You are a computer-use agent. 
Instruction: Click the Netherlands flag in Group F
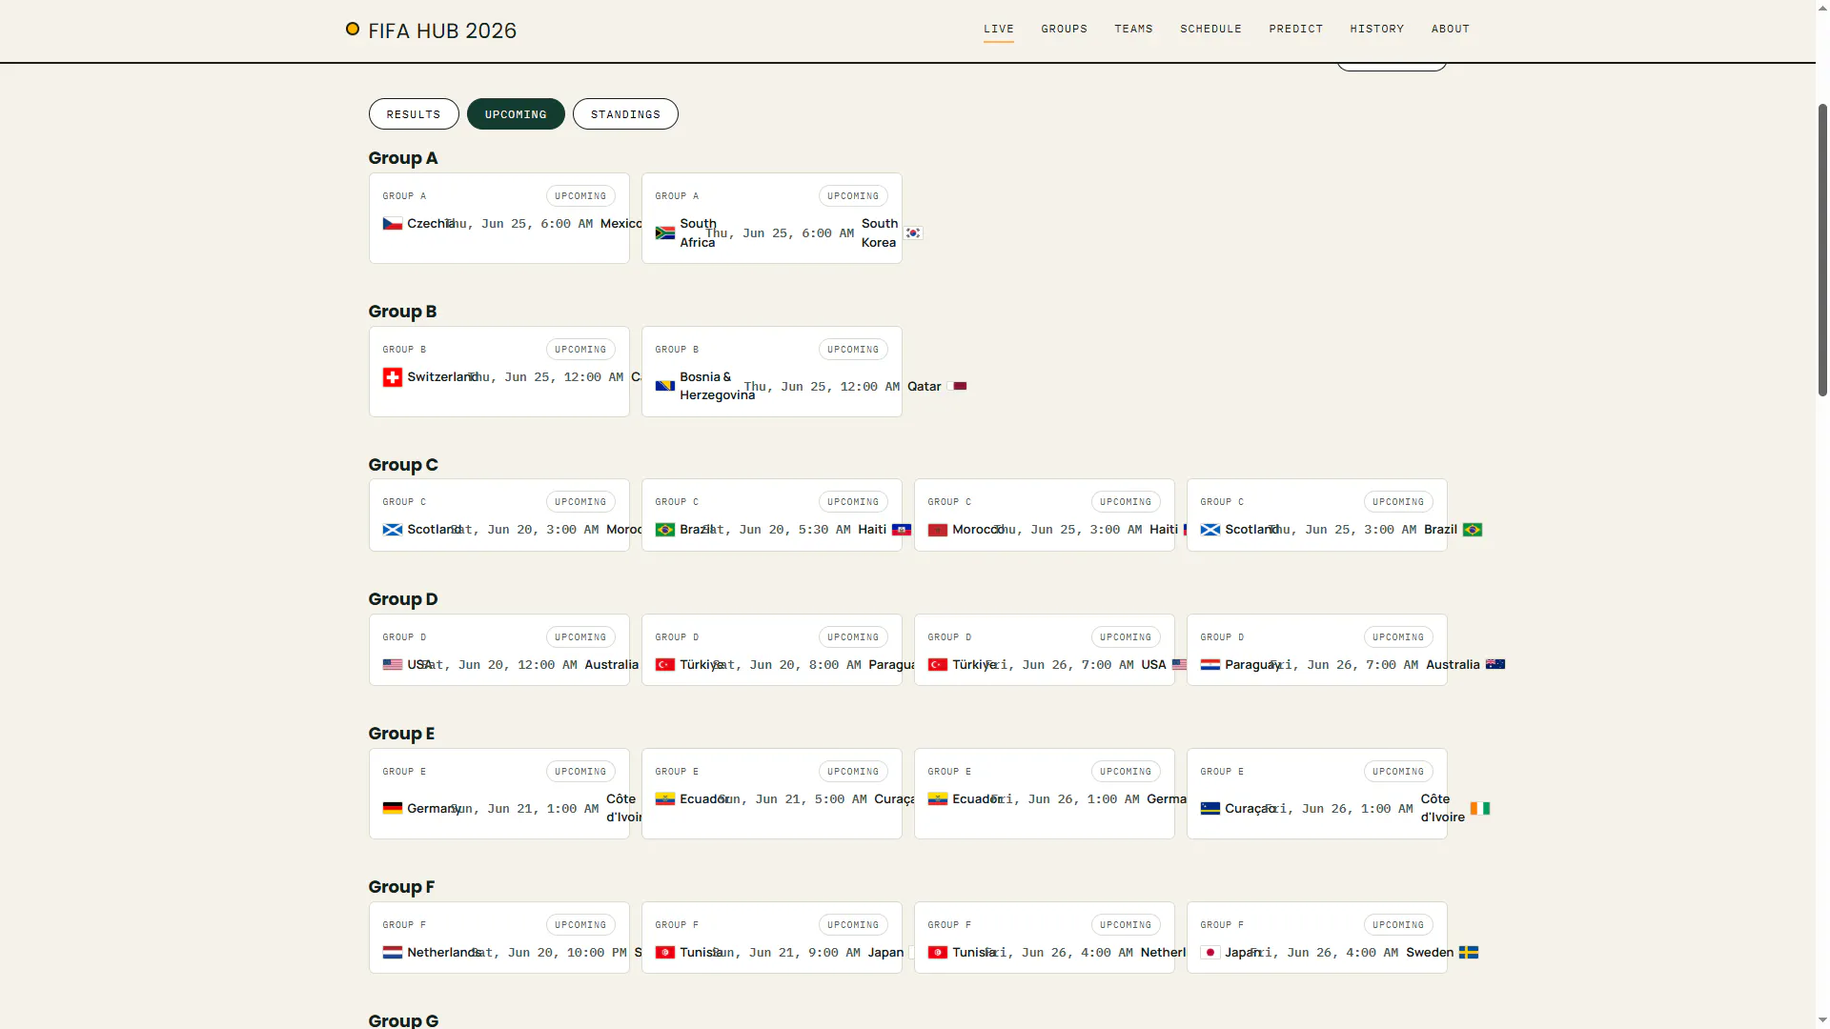point(392,953)
